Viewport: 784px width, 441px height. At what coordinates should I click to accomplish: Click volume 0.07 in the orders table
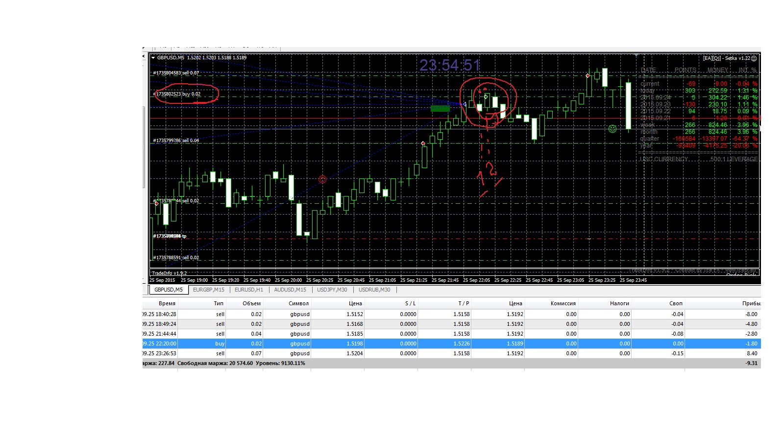click(x=256, y=353)
